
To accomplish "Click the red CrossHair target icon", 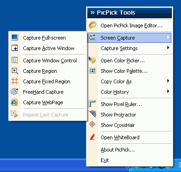I will pyautogui.click(x=92, y=125).
